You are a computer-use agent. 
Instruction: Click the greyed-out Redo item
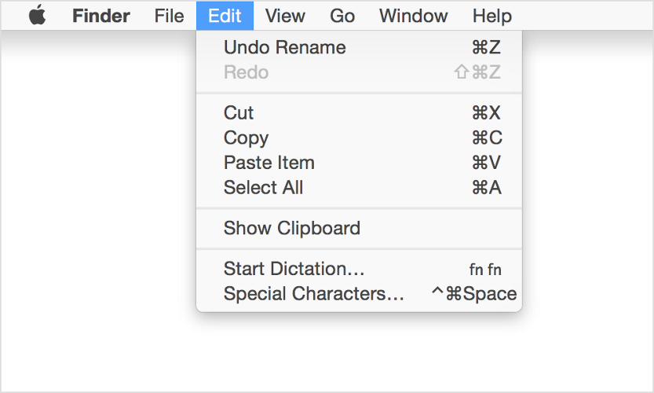pyautogui.click(x=246, y=72)
